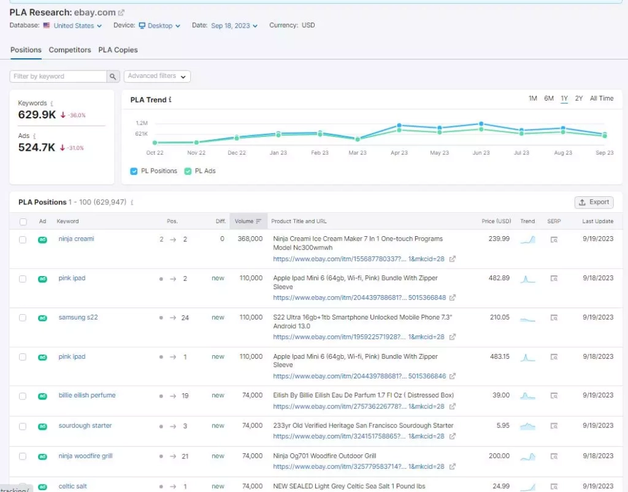Switch to the Positions tab
The image size is (628, 492).
pos(26,50)
